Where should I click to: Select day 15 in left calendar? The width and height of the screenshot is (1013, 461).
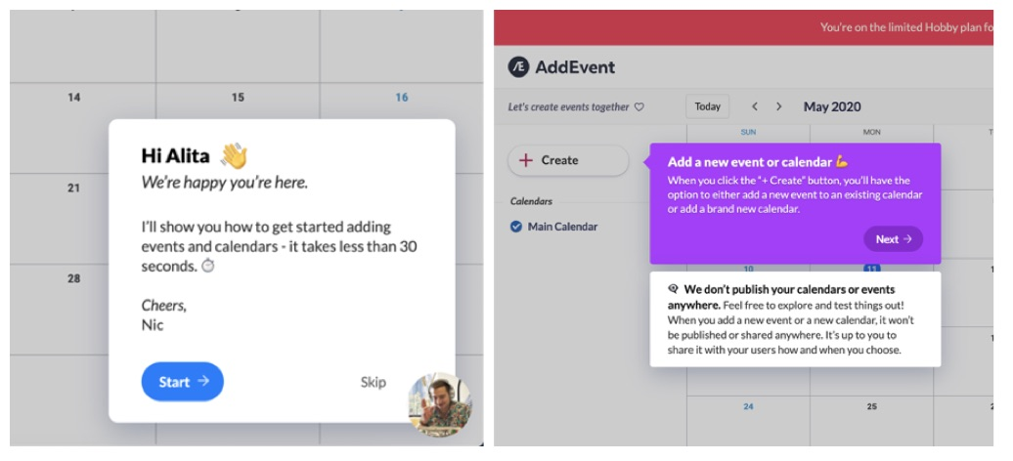click(238, 98)
